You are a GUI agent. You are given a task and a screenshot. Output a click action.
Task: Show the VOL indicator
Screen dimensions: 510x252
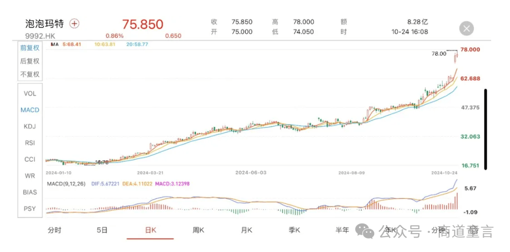30,93
